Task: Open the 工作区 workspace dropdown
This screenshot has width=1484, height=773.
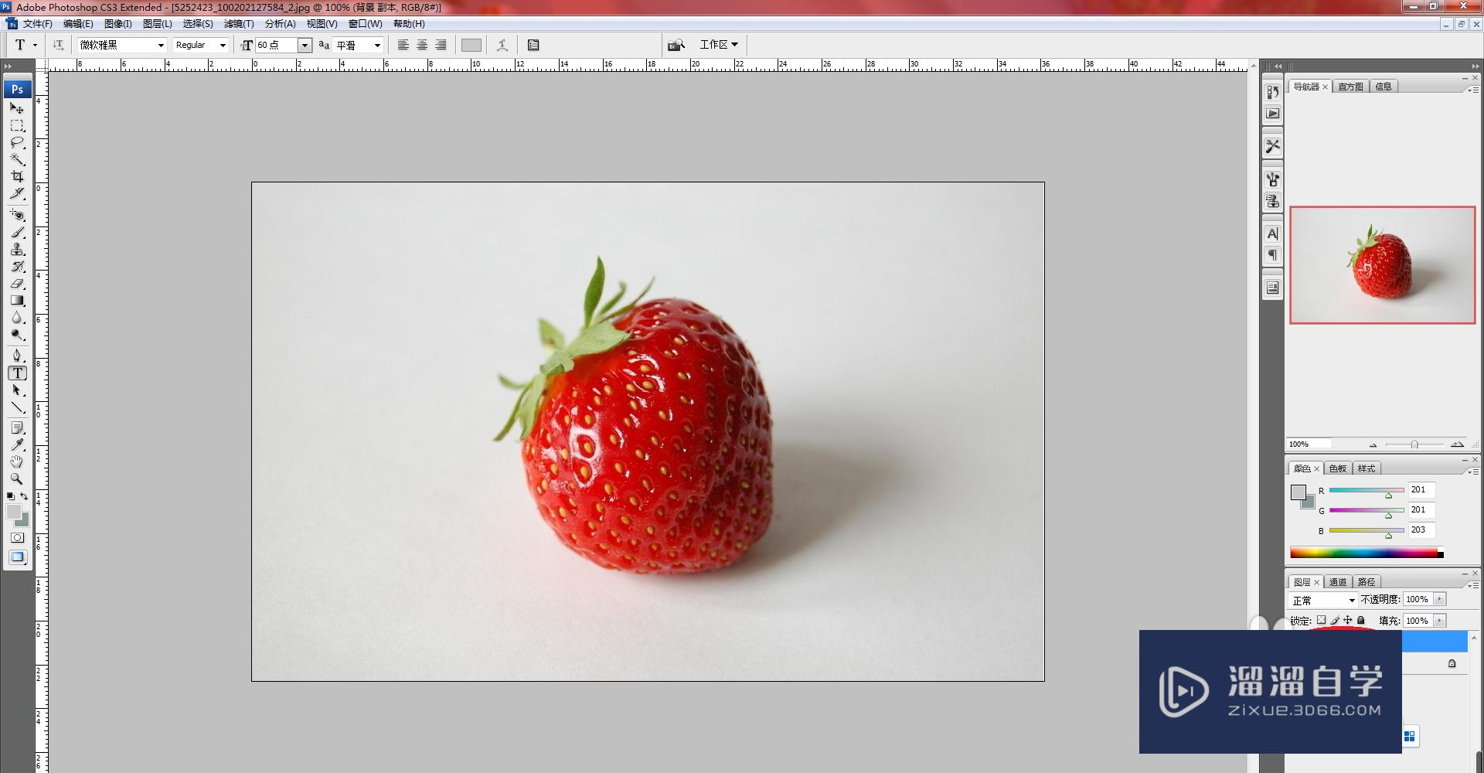Action: tap(719, 45)
